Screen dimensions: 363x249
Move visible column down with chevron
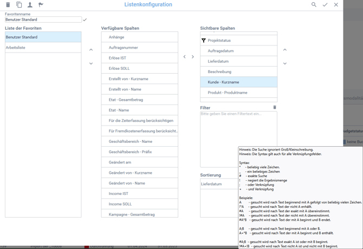pos(285,63)
